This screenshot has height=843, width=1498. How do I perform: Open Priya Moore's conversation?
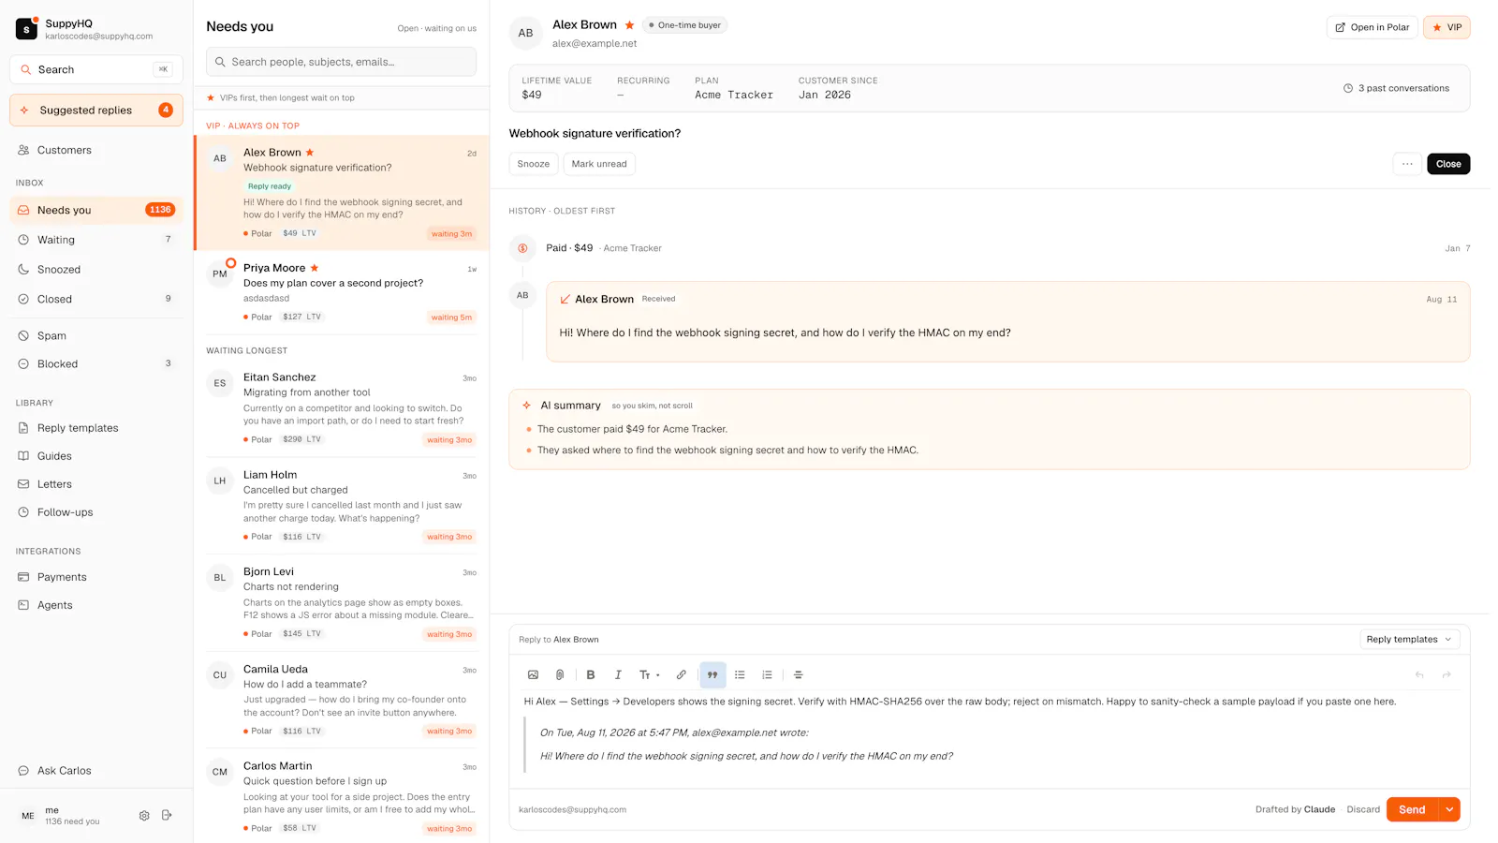(342, 292)
